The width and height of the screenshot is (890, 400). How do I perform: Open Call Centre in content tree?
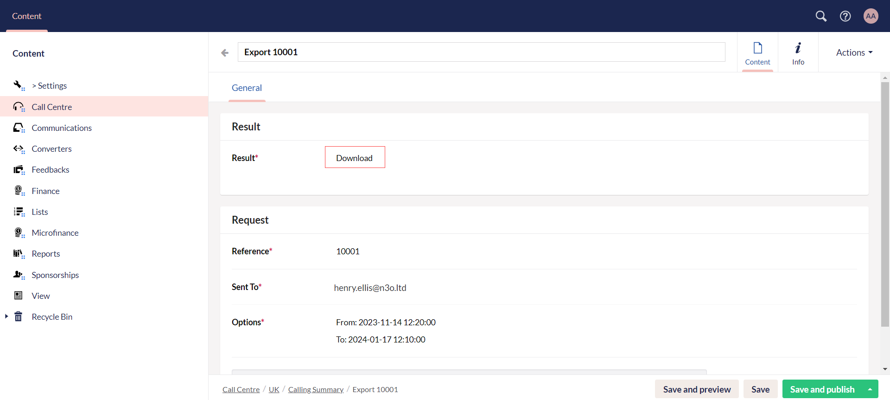52,107
